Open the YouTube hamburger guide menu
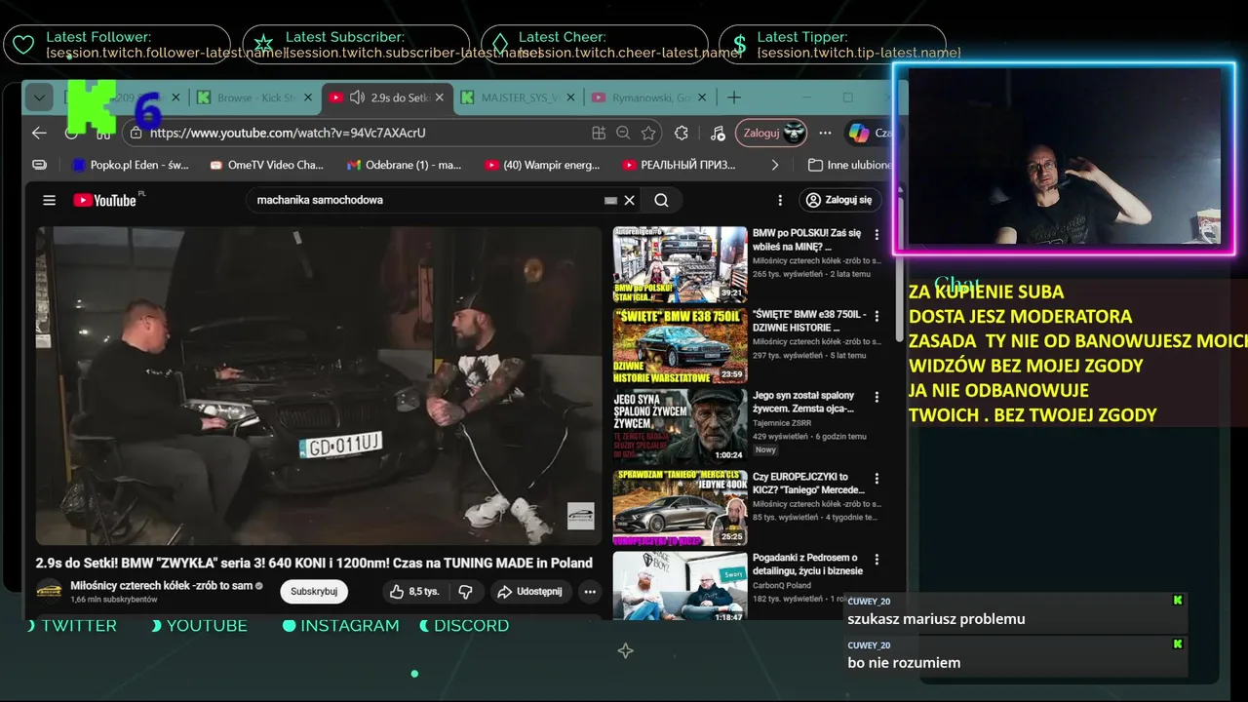The height and width of the screenshot is (702, 1248). click(49, 200)
